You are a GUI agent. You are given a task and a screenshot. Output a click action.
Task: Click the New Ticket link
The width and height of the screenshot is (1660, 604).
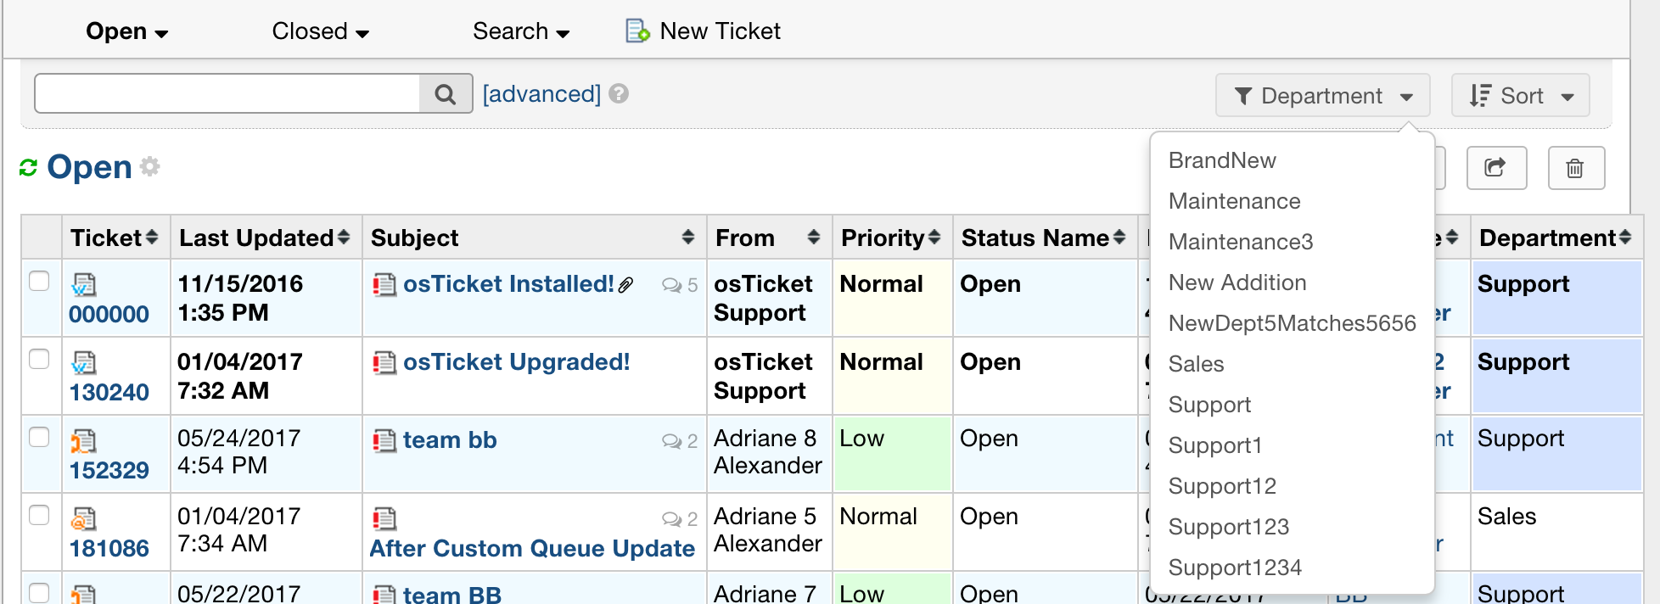[x=721, y=31]
